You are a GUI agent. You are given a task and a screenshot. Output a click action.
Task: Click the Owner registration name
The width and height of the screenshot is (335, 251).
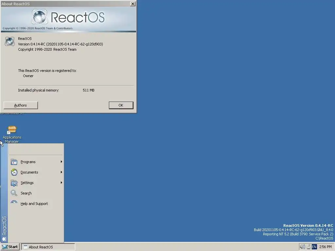tap(28, 76)
